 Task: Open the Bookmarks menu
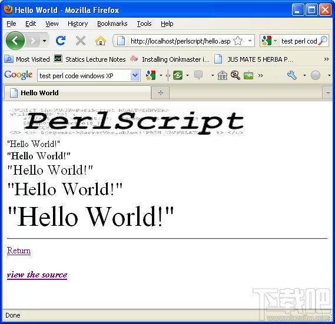click(112, 24)
